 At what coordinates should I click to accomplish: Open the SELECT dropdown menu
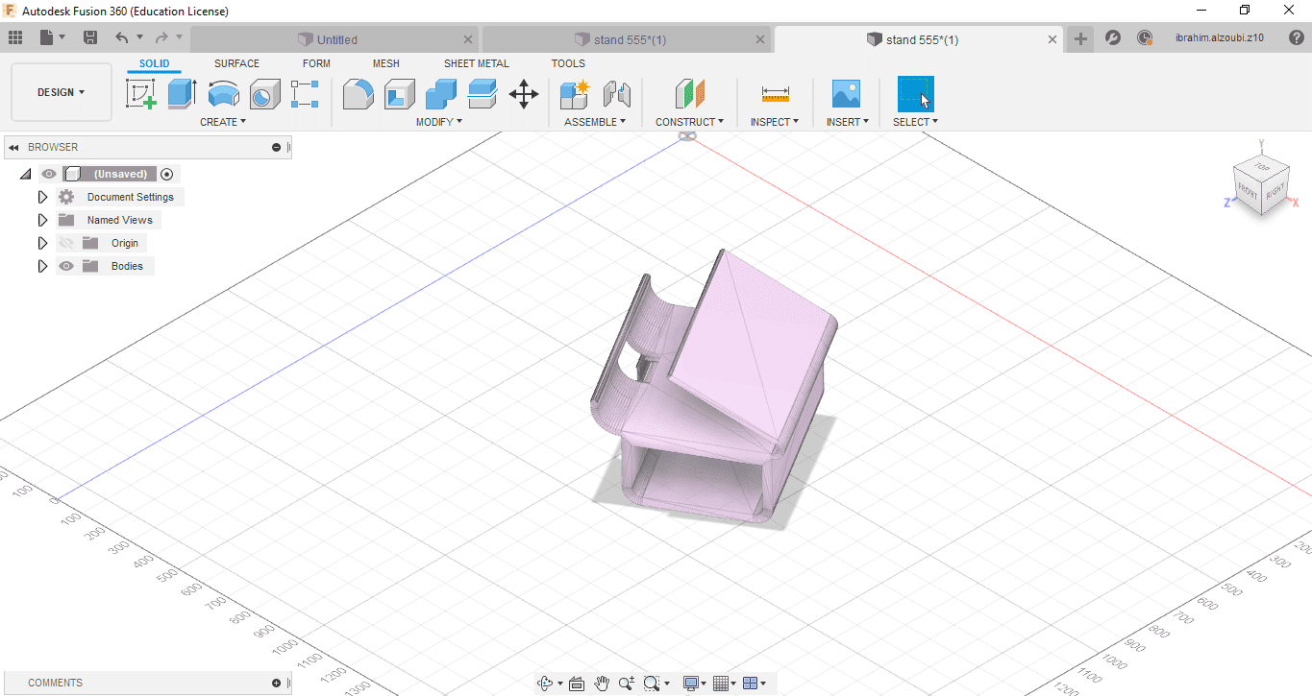[x=915, y=122]
